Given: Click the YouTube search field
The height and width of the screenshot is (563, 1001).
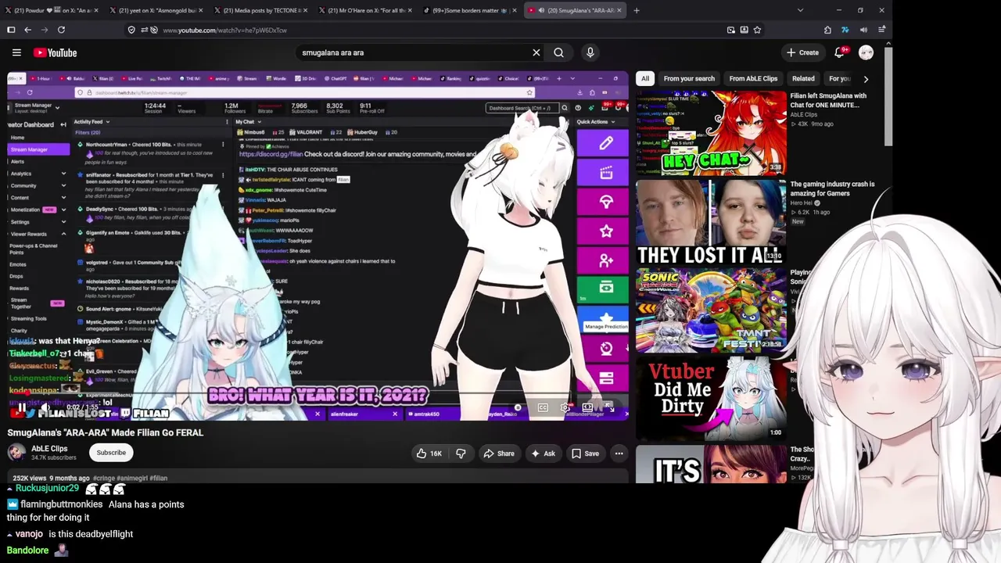Looking at the screenshot, I should 414,52.
